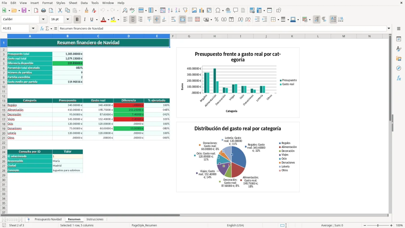The width and height of the screenshot is (405, 228).
Task: Open sidebar Styles panel icon
Action: coord(399,49)
